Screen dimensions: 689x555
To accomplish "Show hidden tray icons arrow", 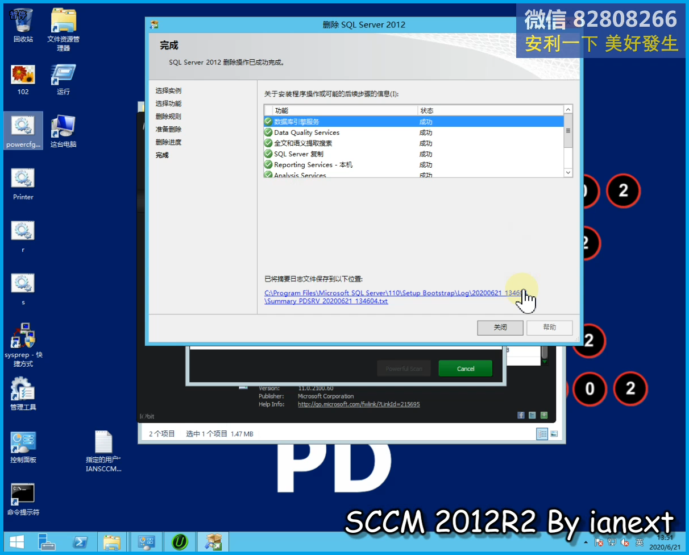I will click(586, 542).
